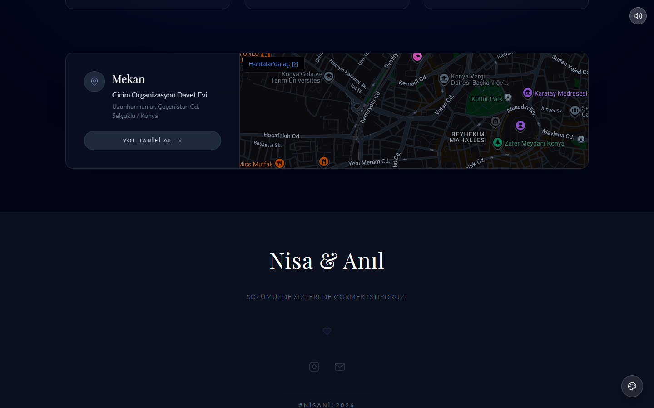Click the location pin icon beside Mekan
The width and height of the screenshot is (654, 408).
pyautogui.click(x=94, y=82)
